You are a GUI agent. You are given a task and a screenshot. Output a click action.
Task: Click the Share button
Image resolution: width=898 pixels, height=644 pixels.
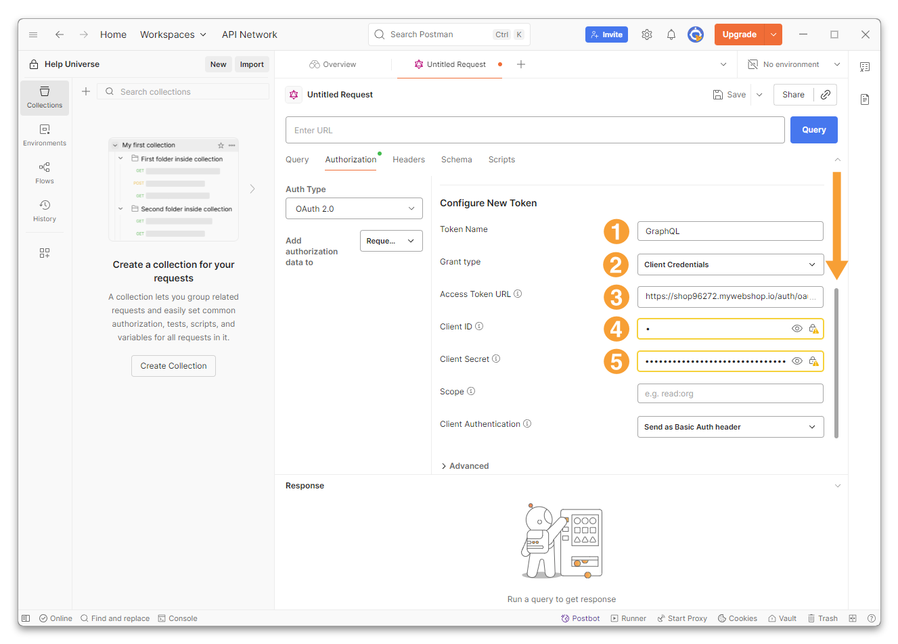point(793,95)
